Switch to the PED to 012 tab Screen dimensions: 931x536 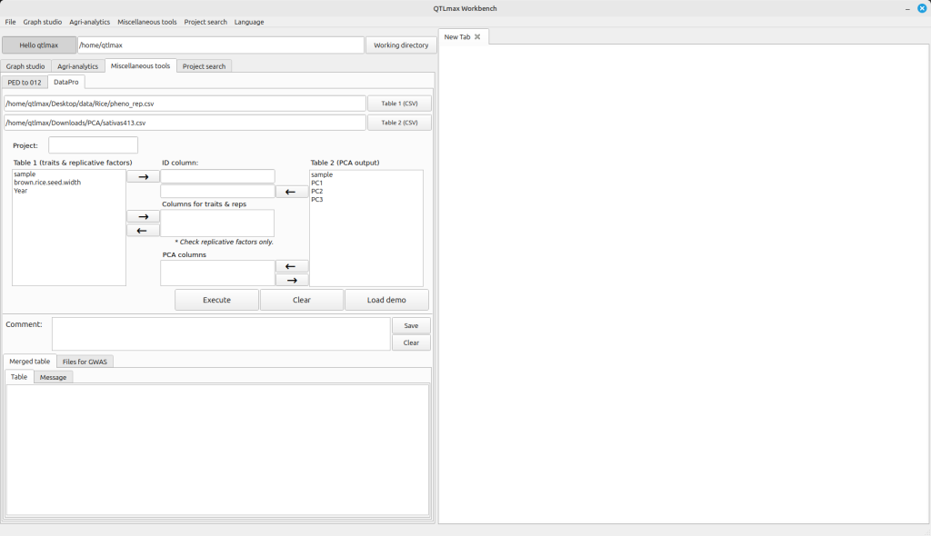coord(25,82)
